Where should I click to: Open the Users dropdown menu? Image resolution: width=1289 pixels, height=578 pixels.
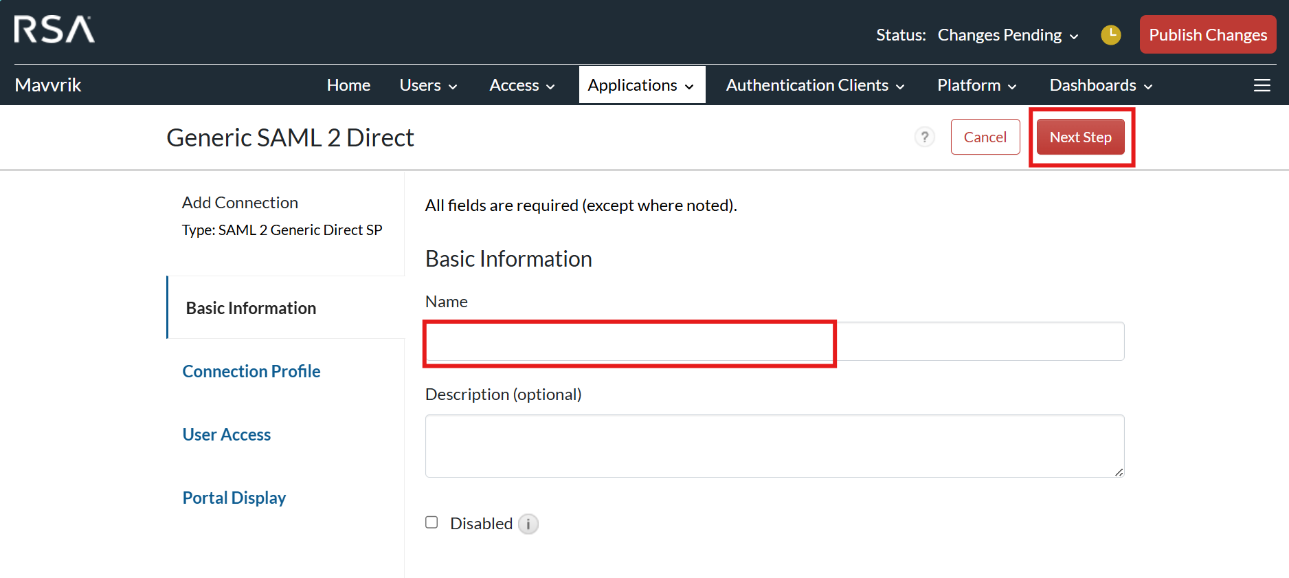(x=428, y=85)
